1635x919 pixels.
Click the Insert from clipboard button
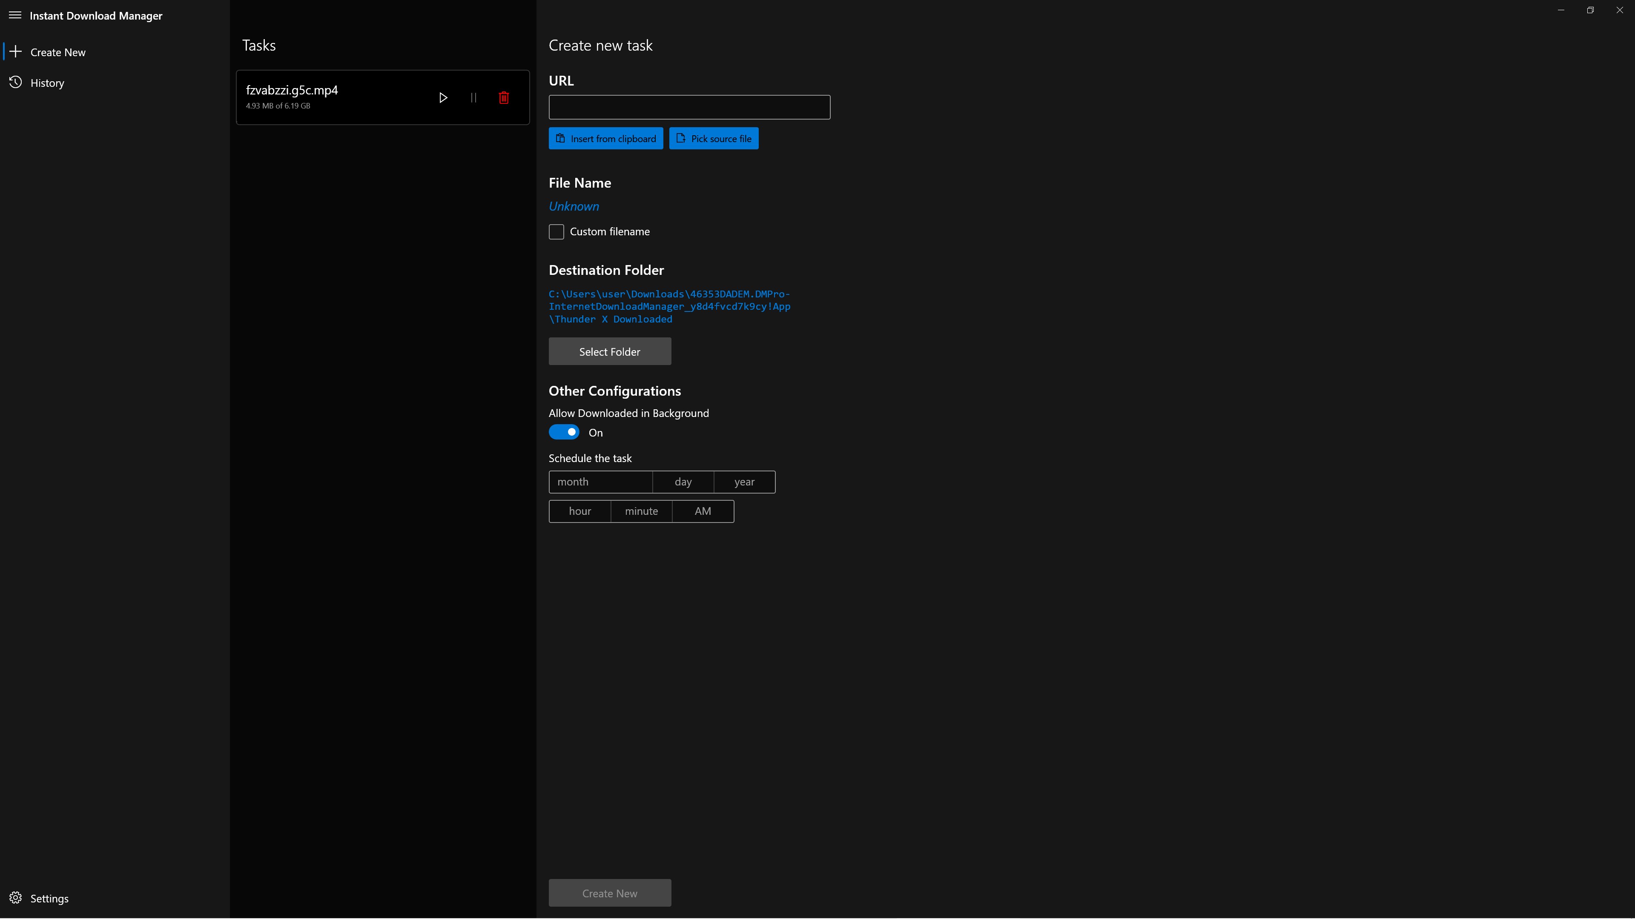tap(606, 138)
